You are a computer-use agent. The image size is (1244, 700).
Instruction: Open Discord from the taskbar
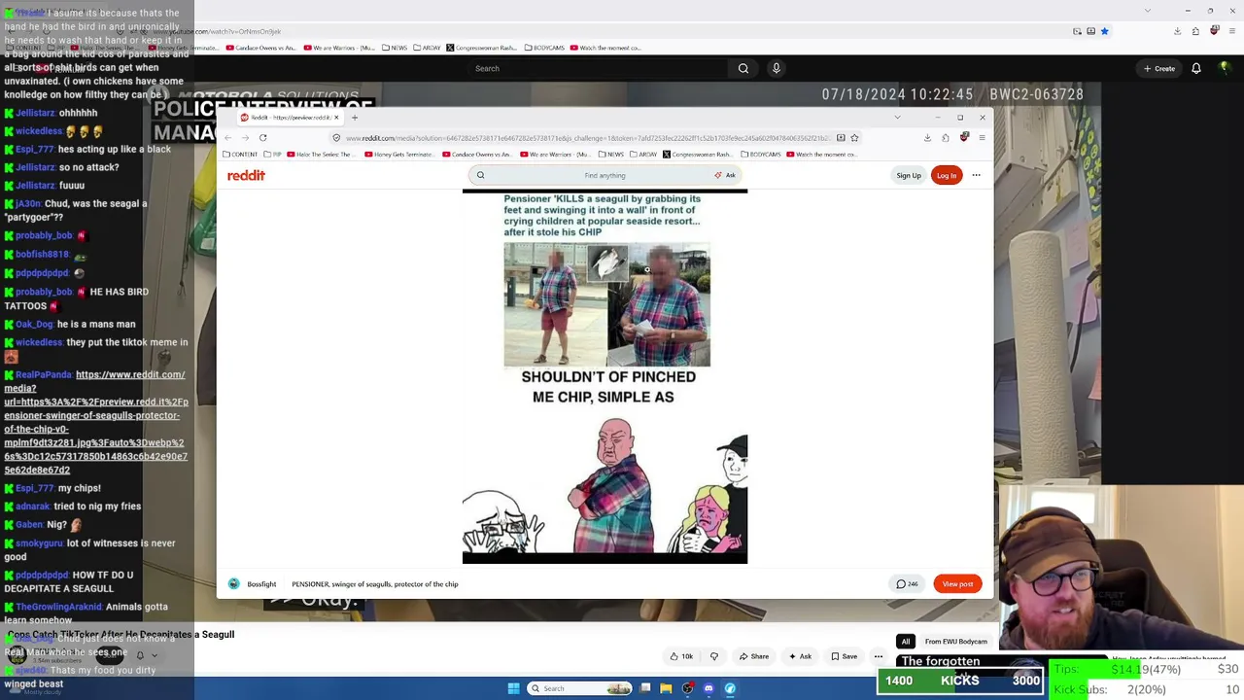tap(708, 688)
